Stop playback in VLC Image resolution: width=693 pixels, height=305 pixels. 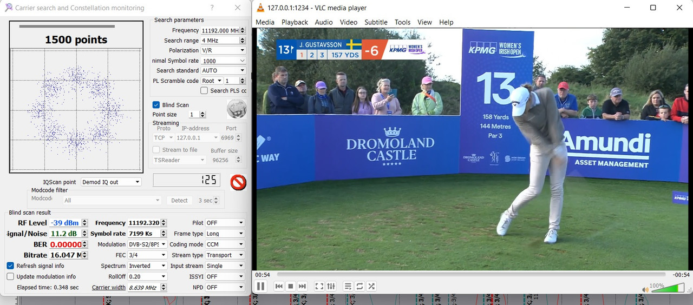pyautogui.click(x=290, y=286)
